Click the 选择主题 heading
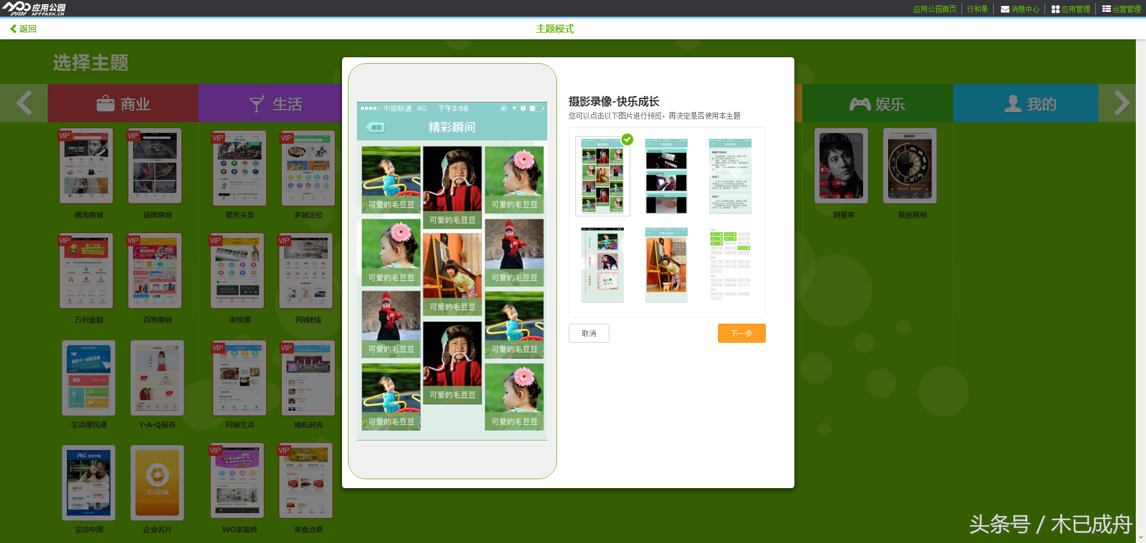This screenshot has height=543, width=1146. (x=91, y=62)
